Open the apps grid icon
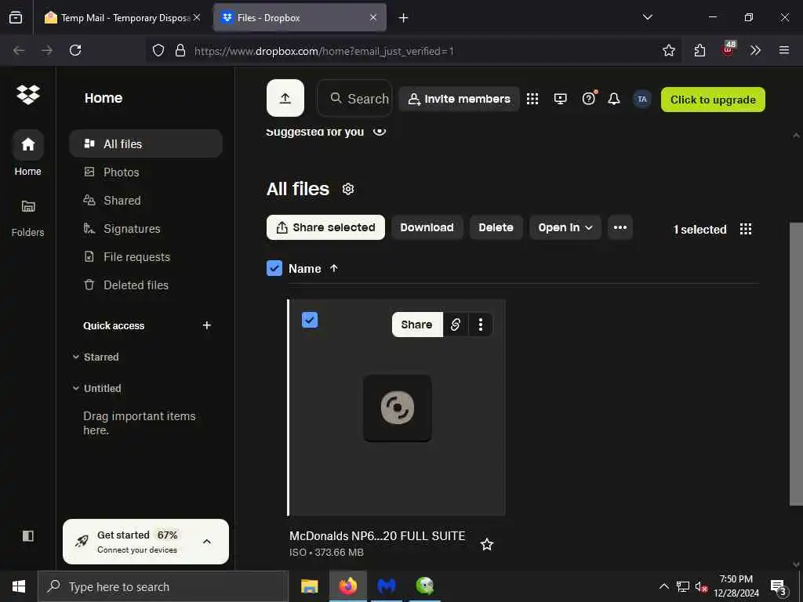Screen dimensions: 803x602 [x=532, y=99]
